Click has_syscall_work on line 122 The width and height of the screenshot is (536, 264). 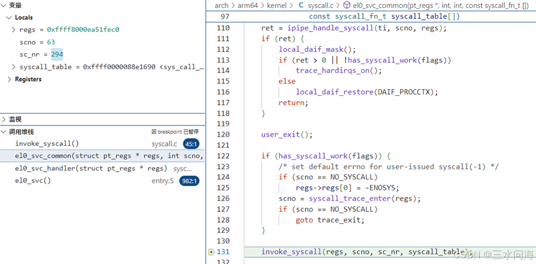pos(313,156)
